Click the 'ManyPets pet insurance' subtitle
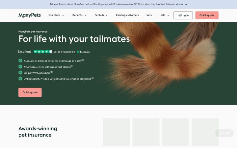This screenshot has height=148, width=237. pyautogui.click(x=33, y=32)
